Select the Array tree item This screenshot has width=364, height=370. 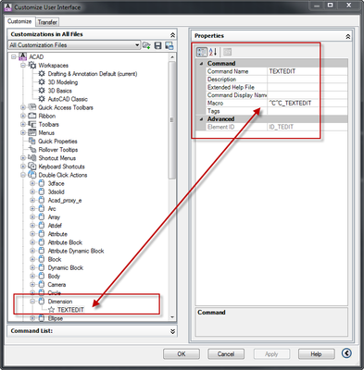(x=54, y=217)
